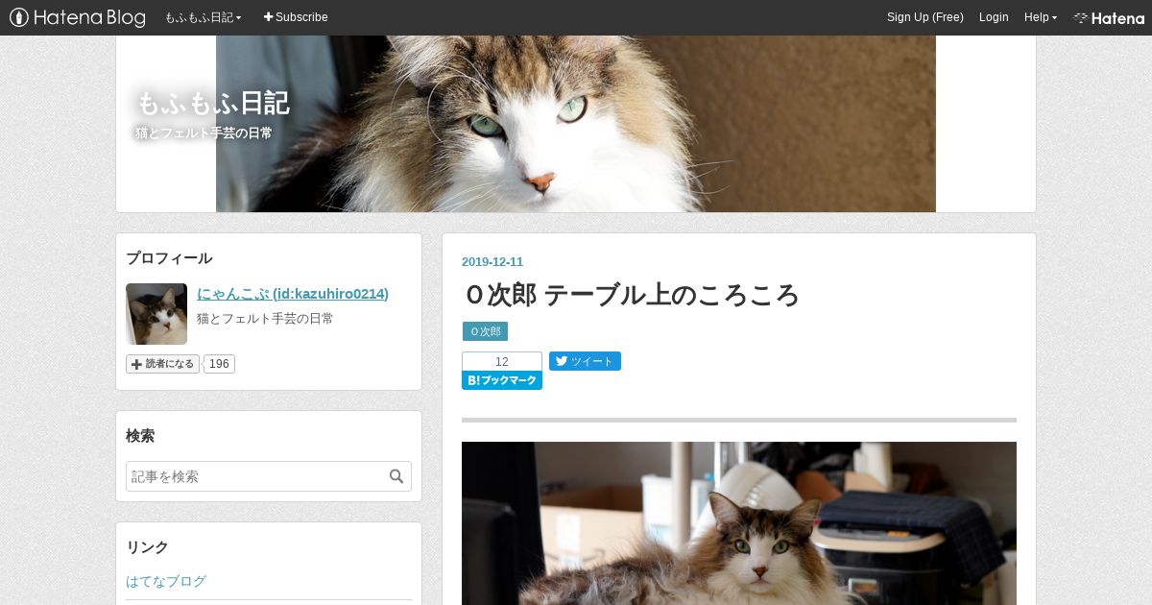The width and height of the screenshot is (1152, 605).
Task: Click the Login link
Action: [994, 17]
